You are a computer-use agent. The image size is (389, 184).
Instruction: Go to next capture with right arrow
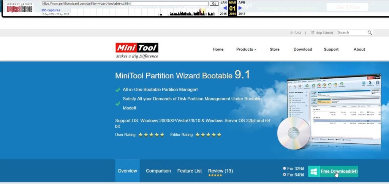coord(240,8)
